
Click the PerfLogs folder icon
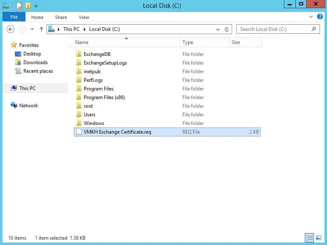click(78, 80)
